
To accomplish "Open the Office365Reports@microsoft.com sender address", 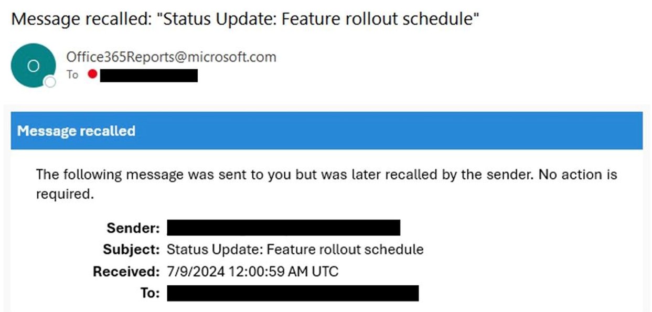I will coord(171,57).
